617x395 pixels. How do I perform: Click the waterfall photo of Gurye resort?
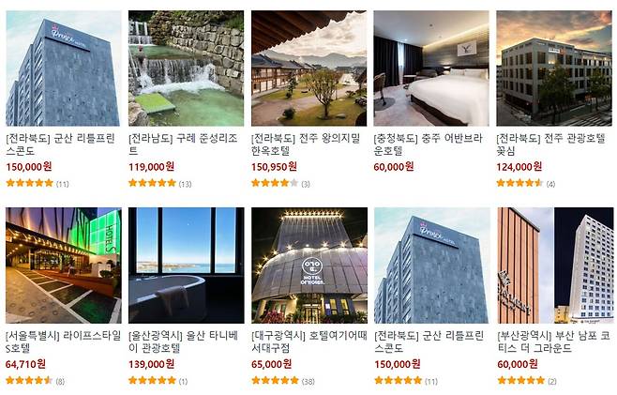tap(186, 68)
